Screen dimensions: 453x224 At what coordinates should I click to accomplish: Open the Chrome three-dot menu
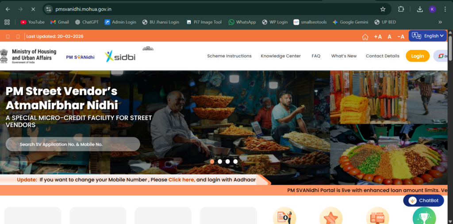click(x=445, y=9)
